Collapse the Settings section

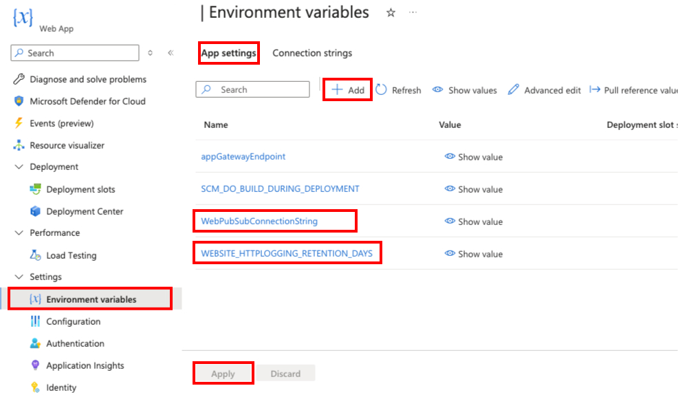pyautogui.click(x=19, y=277)
